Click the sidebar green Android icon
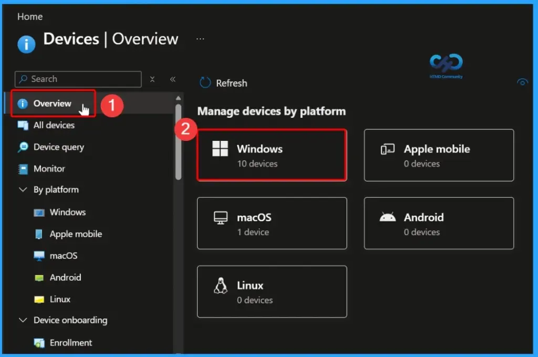 (39, 278)
